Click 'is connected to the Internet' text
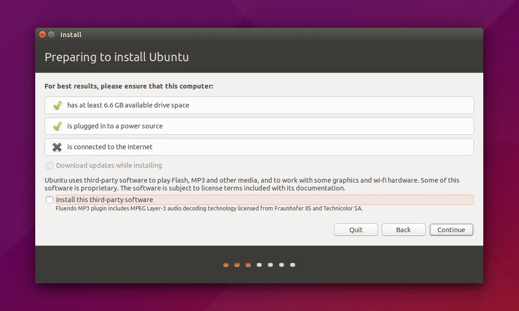Viewport: 519px width, 311px height. (110, 147)
